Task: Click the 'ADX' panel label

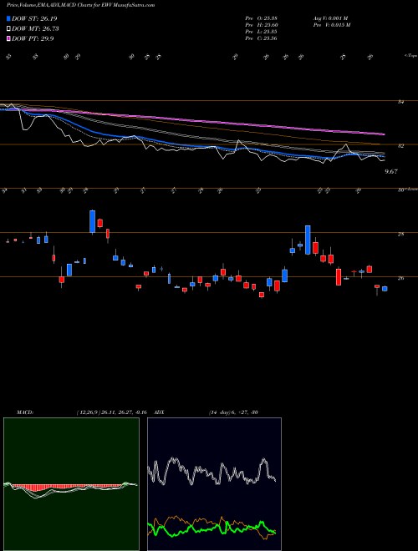Action: [159, 412]
